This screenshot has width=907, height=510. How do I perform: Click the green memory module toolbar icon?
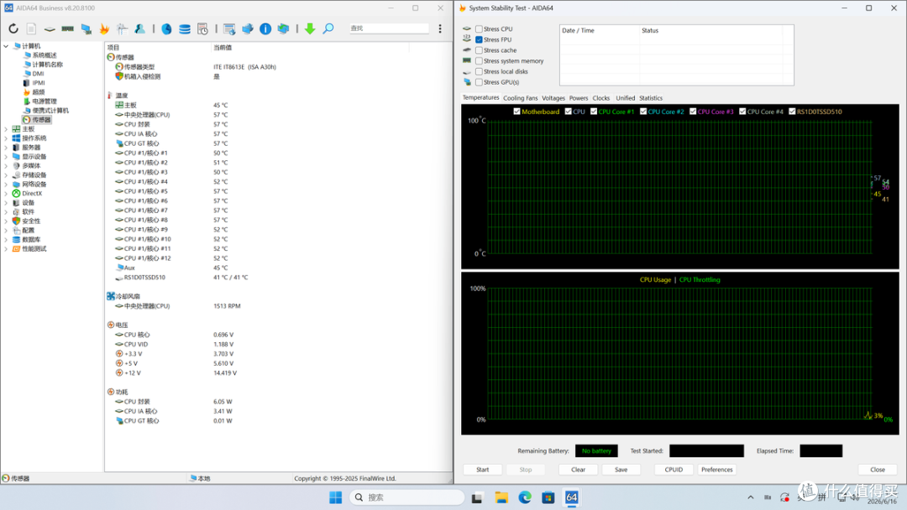pyautogui.click(x=68, y=29)
